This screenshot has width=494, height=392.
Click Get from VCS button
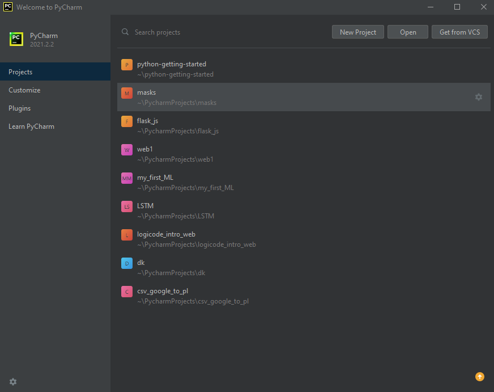tap(459, 32)
